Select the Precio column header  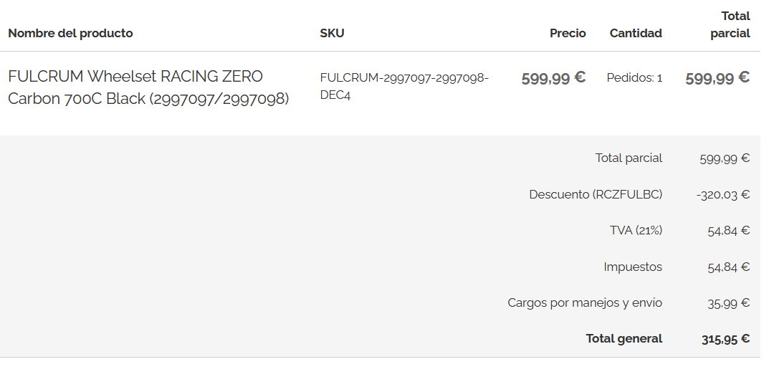click(x=568, y=33)
